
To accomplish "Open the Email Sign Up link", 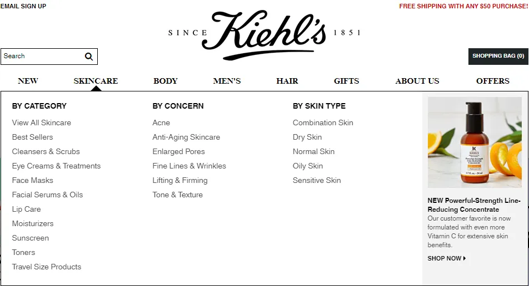I will tap(23, 6).
